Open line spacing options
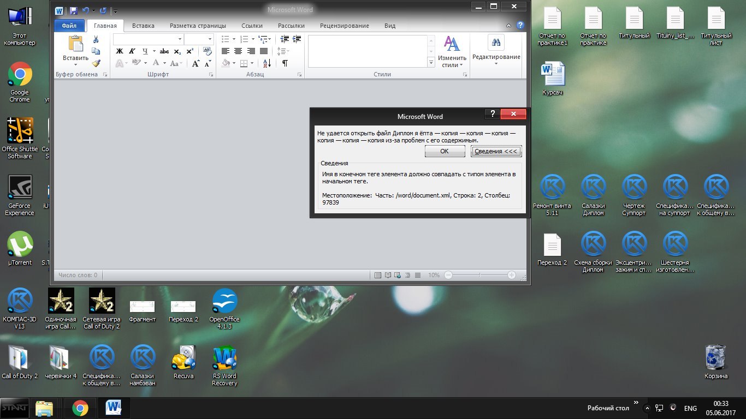This screenshot has height=419, width=746. [282, 51]
